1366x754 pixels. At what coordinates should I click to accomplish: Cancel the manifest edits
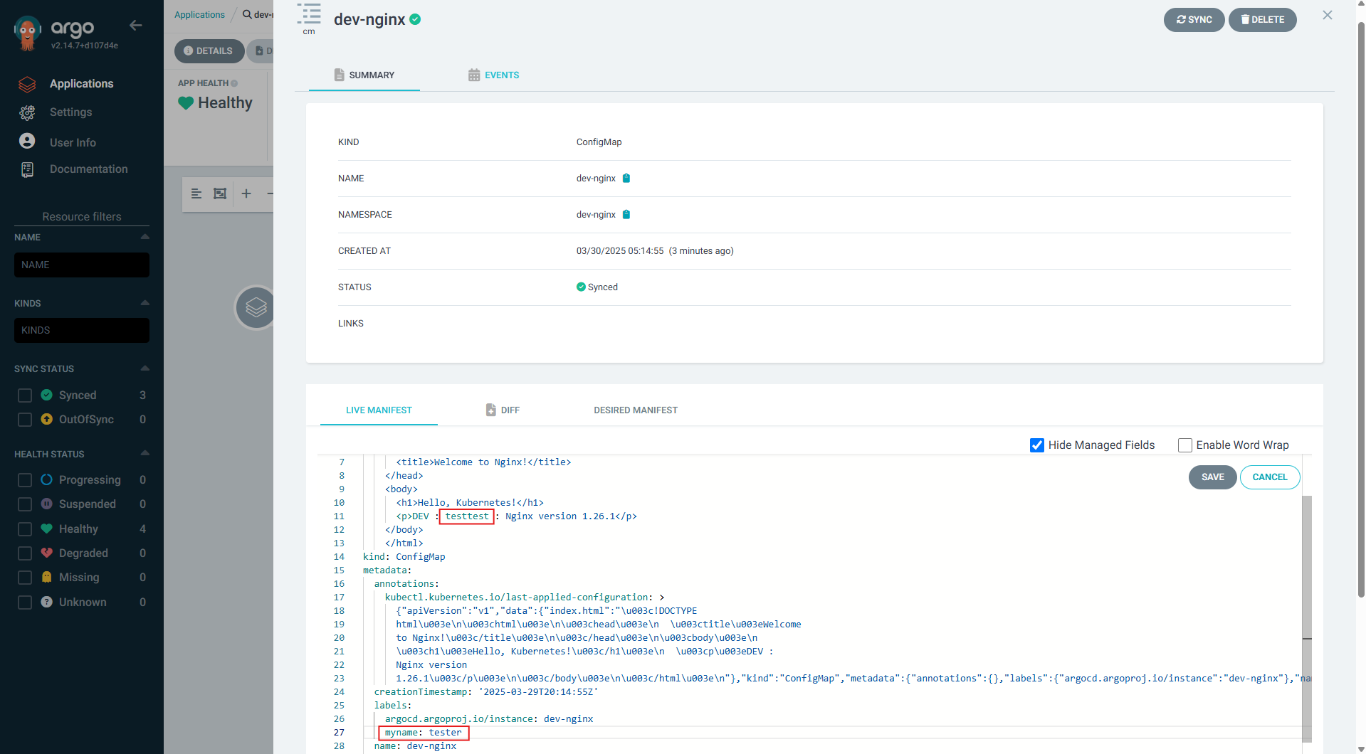pos(1270,477)
